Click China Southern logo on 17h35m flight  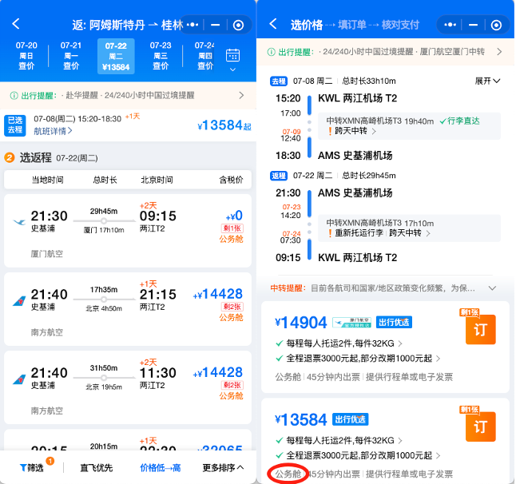(19, 301)
